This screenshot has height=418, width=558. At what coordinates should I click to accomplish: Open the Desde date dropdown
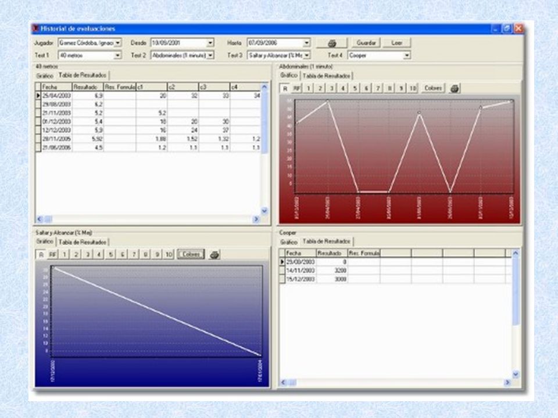[x=210, y=43]
